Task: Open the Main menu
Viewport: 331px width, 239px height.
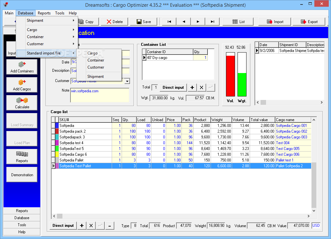Action: 9,13
